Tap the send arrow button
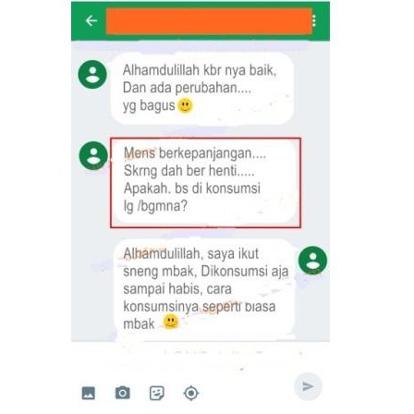 click(x=308, y=386)
